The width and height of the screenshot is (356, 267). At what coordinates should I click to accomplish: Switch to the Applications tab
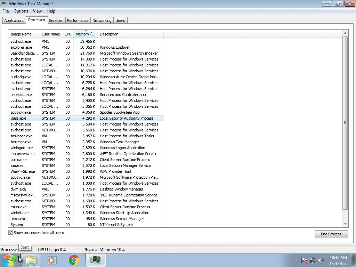click(x=14, y=21)
